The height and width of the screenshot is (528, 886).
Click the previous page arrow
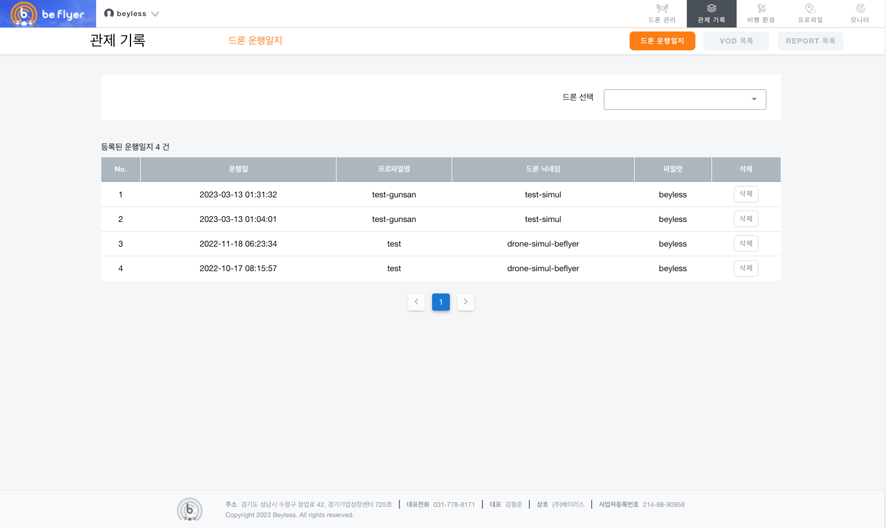416,302
